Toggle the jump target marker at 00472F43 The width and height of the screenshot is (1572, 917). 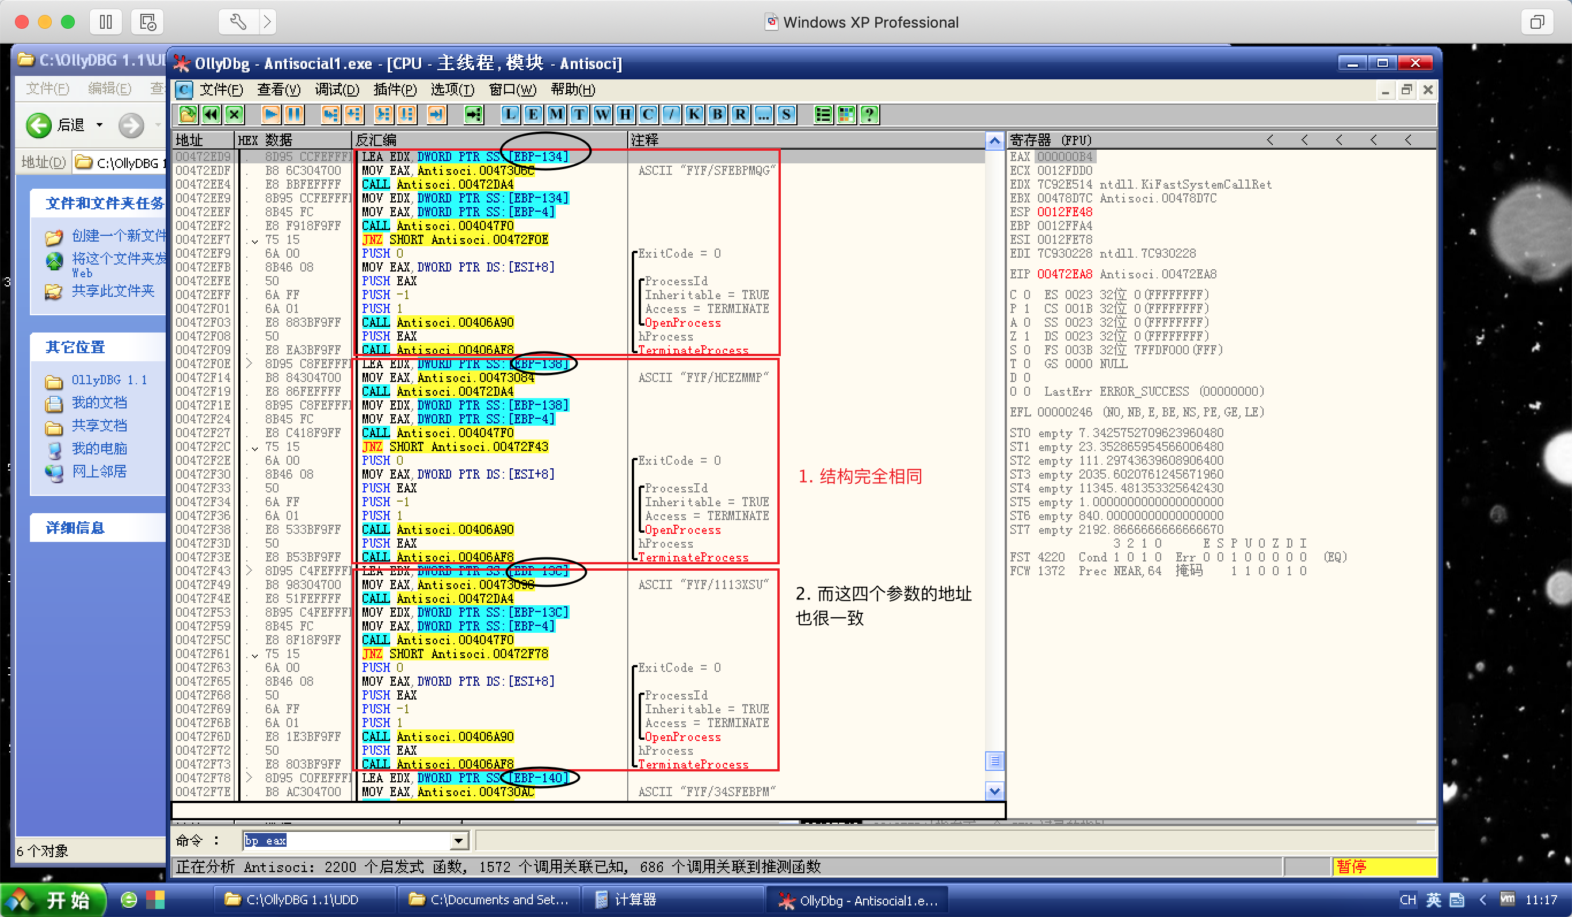click(x=250, y=571)
